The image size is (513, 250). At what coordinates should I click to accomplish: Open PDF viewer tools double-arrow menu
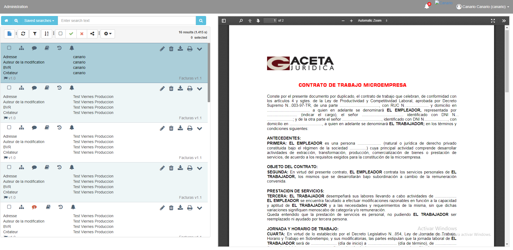coord(504,21)
